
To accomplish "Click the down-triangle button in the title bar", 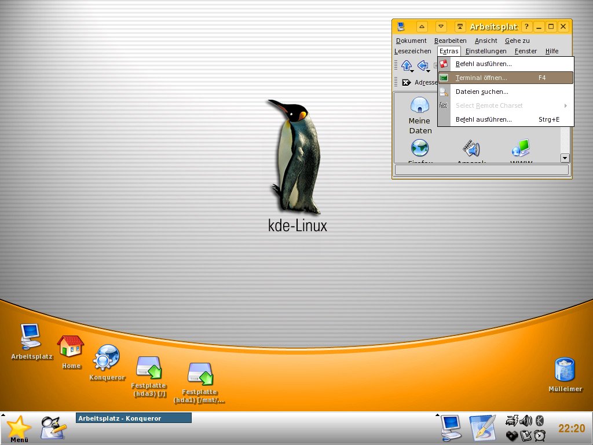I will [441, 27].
